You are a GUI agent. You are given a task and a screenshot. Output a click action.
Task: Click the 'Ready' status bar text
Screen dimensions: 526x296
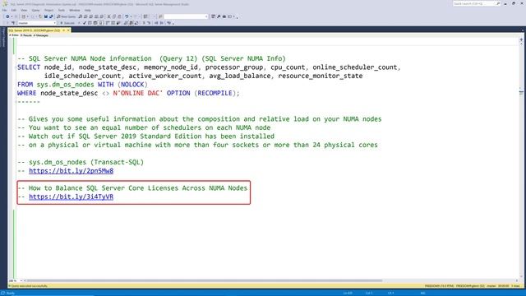11,293
